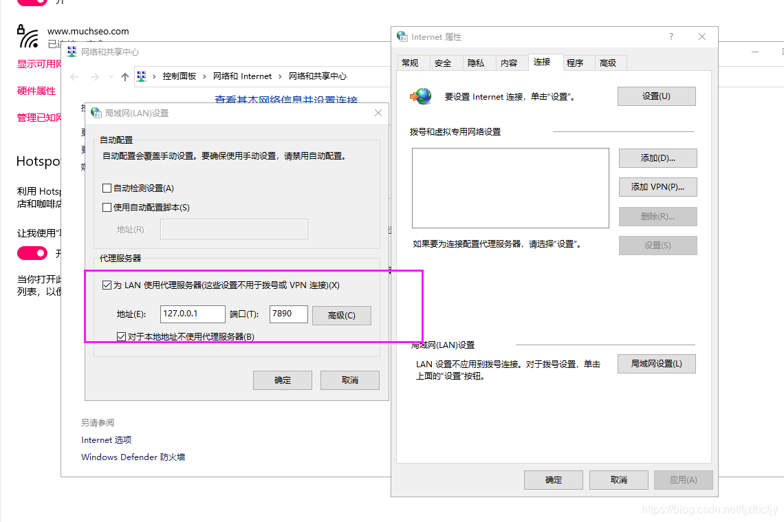Click the port field showing 7890
Viewport: 784px width, 522px height.
point(289,314)
